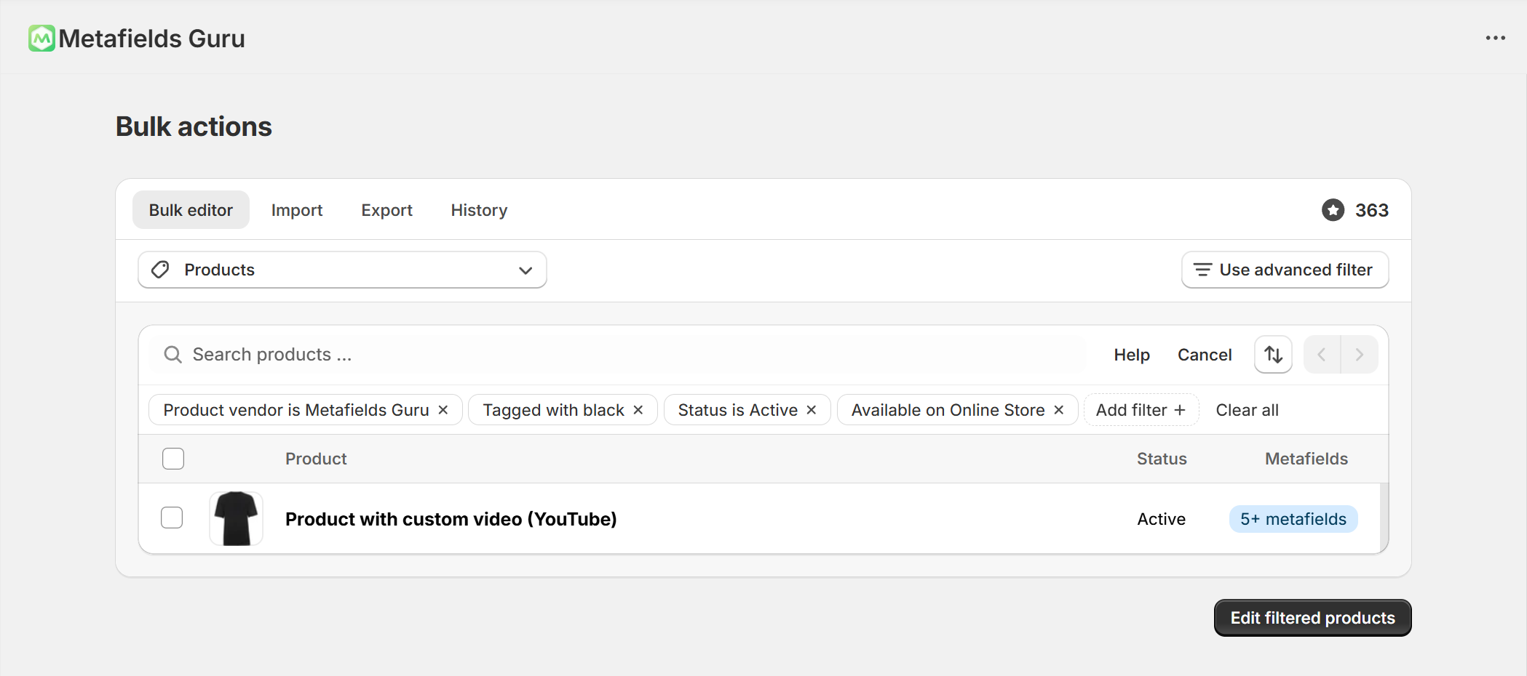
Task: Go to previous page of results
Action: 1322,355
